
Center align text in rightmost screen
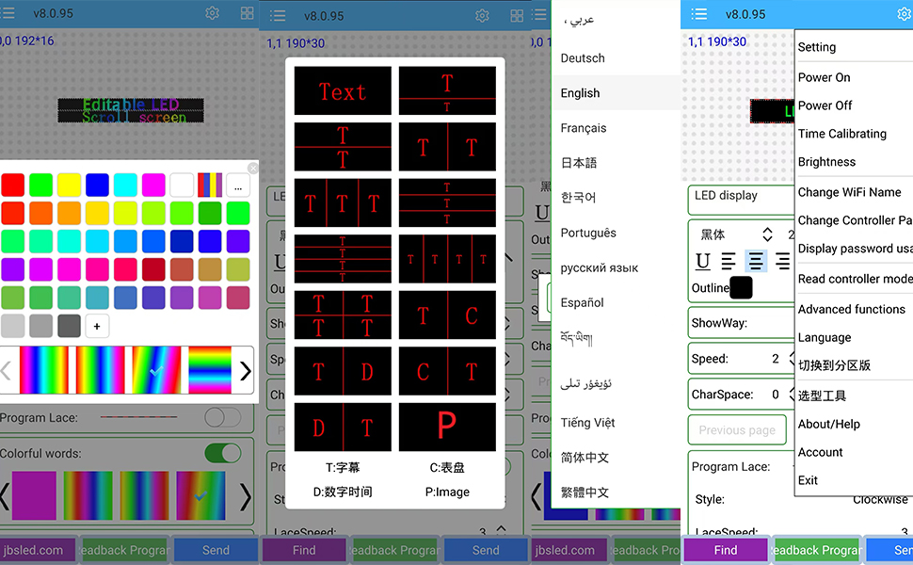point(756,261)
